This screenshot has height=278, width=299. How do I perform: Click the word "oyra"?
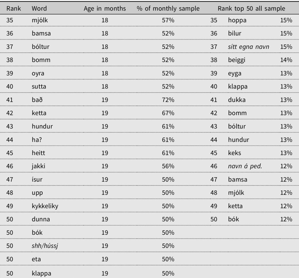coord(38,73)
